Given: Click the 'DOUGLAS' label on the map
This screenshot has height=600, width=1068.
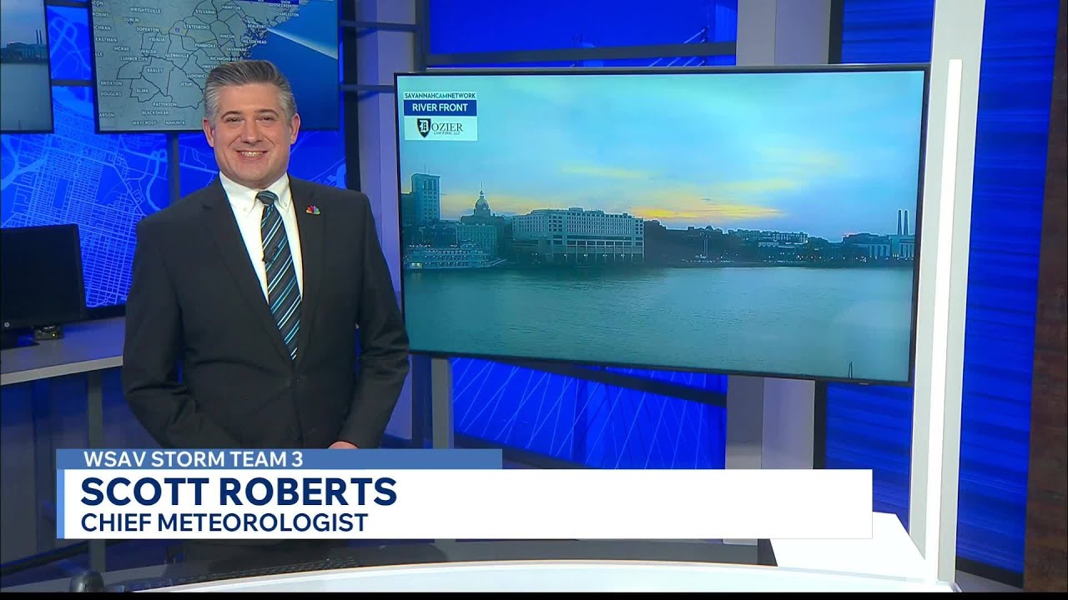Looking at the screenshot, I should click(111, 94).
